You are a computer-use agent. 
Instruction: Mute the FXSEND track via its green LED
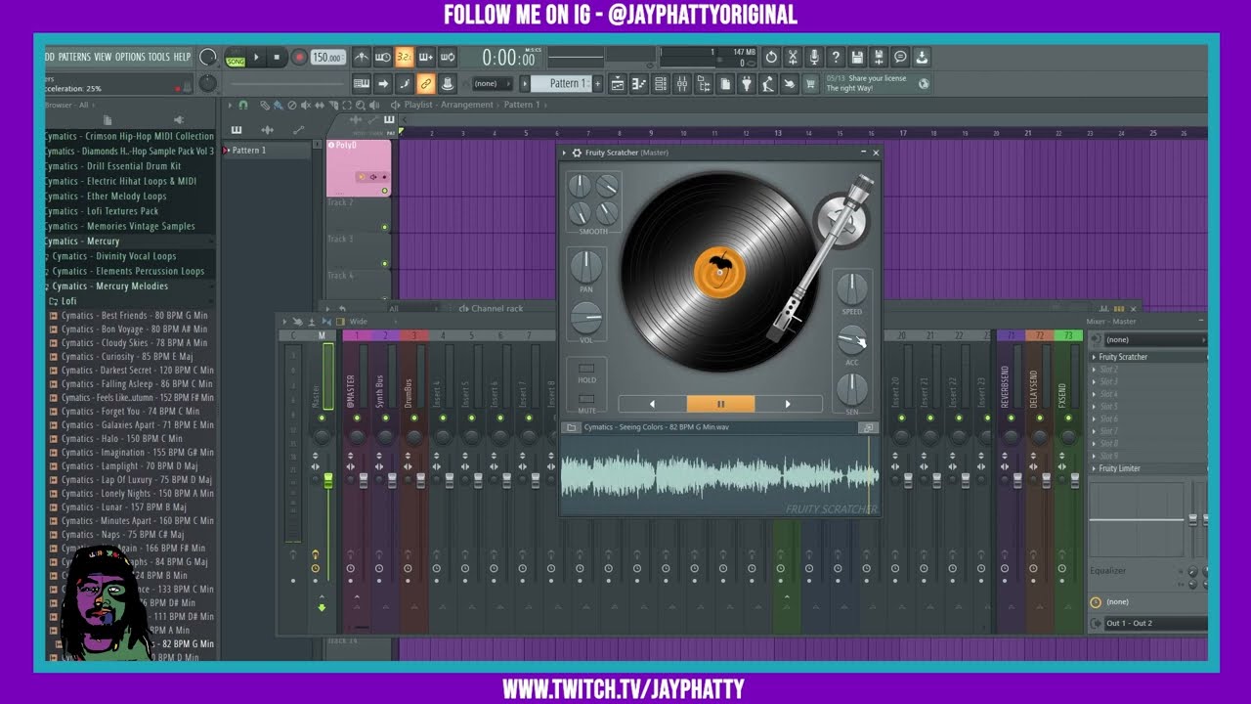(x=1068, y=418)
